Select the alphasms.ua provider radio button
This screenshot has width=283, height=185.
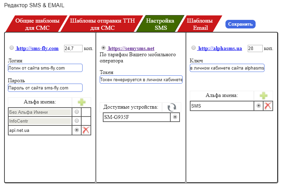(194, 48)
